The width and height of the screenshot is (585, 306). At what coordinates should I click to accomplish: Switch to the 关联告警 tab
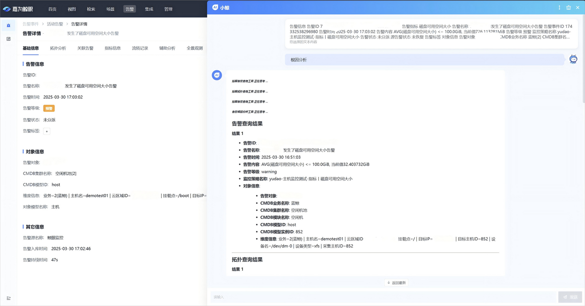(85, 48)
